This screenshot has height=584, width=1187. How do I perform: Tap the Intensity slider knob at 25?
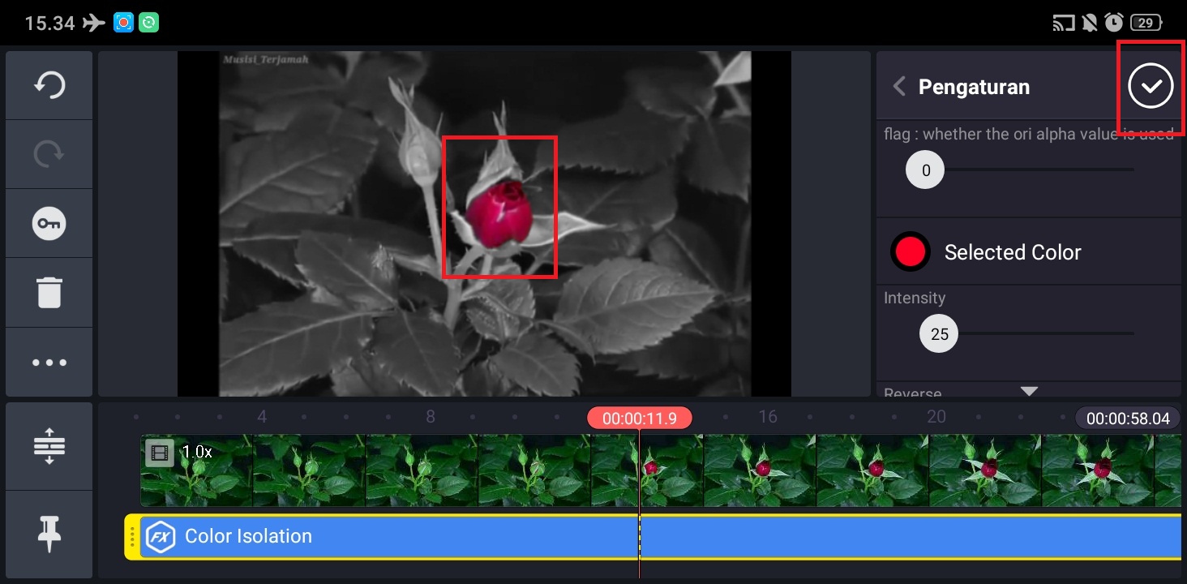(x=939, y=334)
